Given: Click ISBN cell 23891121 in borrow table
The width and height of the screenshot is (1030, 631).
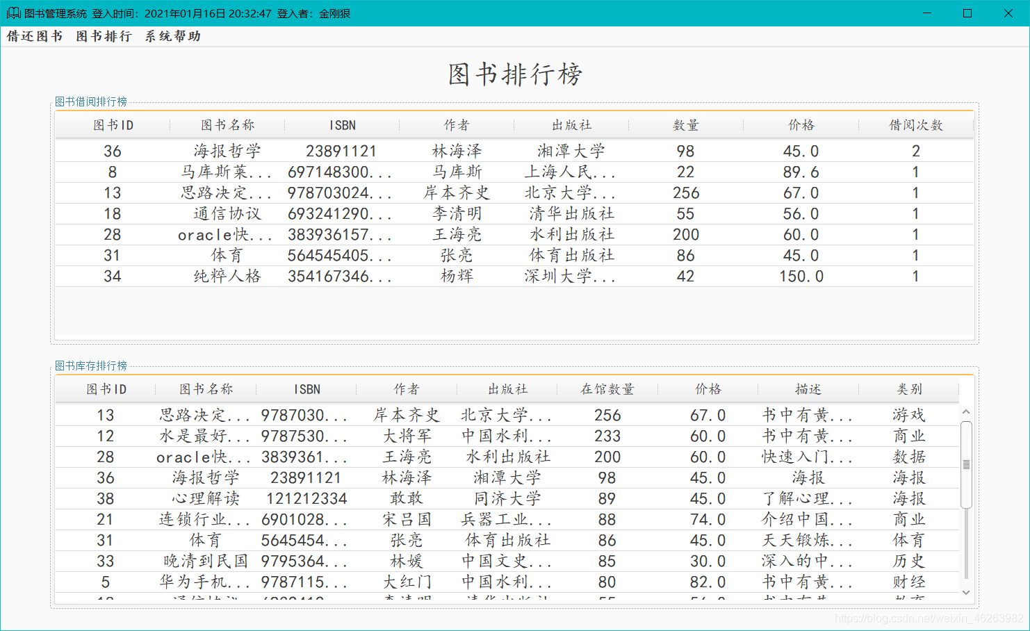Looking at the screenshot, I should tap(341, 151).
